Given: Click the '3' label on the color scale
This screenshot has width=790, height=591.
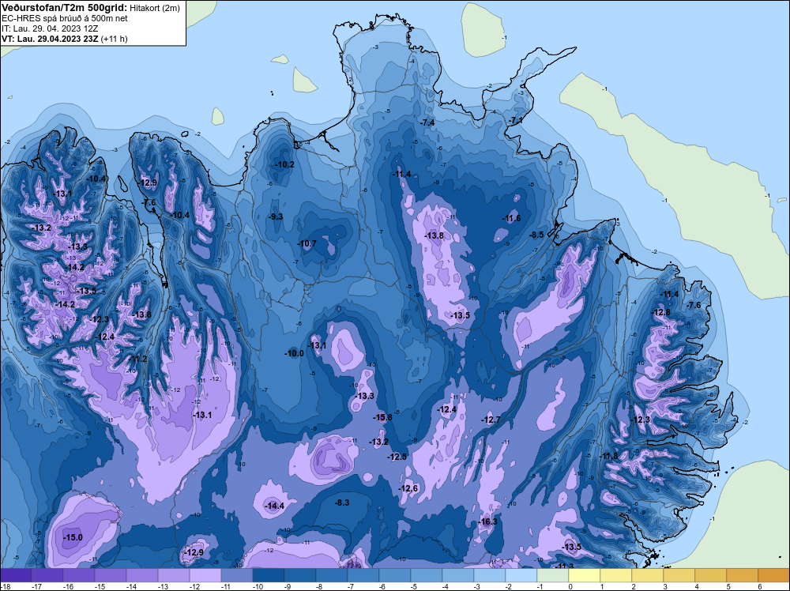Looking at the screenshot, I should coord(665,586).
